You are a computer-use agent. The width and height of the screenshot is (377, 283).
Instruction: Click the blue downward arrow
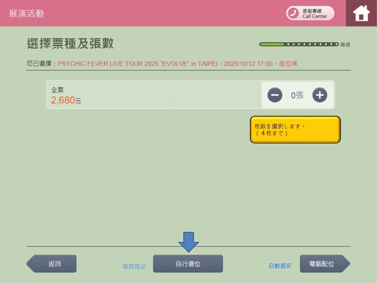click(189, 242)
